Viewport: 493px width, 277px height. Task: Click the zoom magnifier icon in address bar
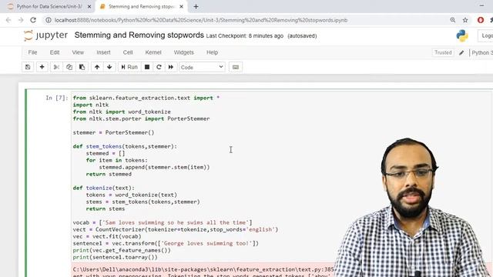(x=453, y=20)
